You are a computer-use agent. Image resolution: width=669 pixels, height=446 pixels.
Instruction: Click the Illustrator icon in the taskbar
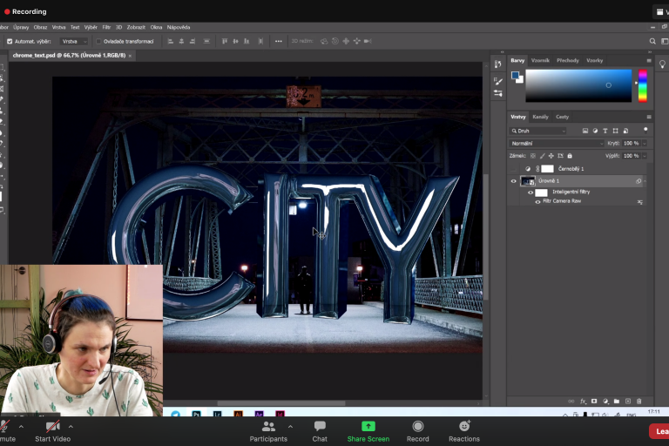tap(239, 415)
